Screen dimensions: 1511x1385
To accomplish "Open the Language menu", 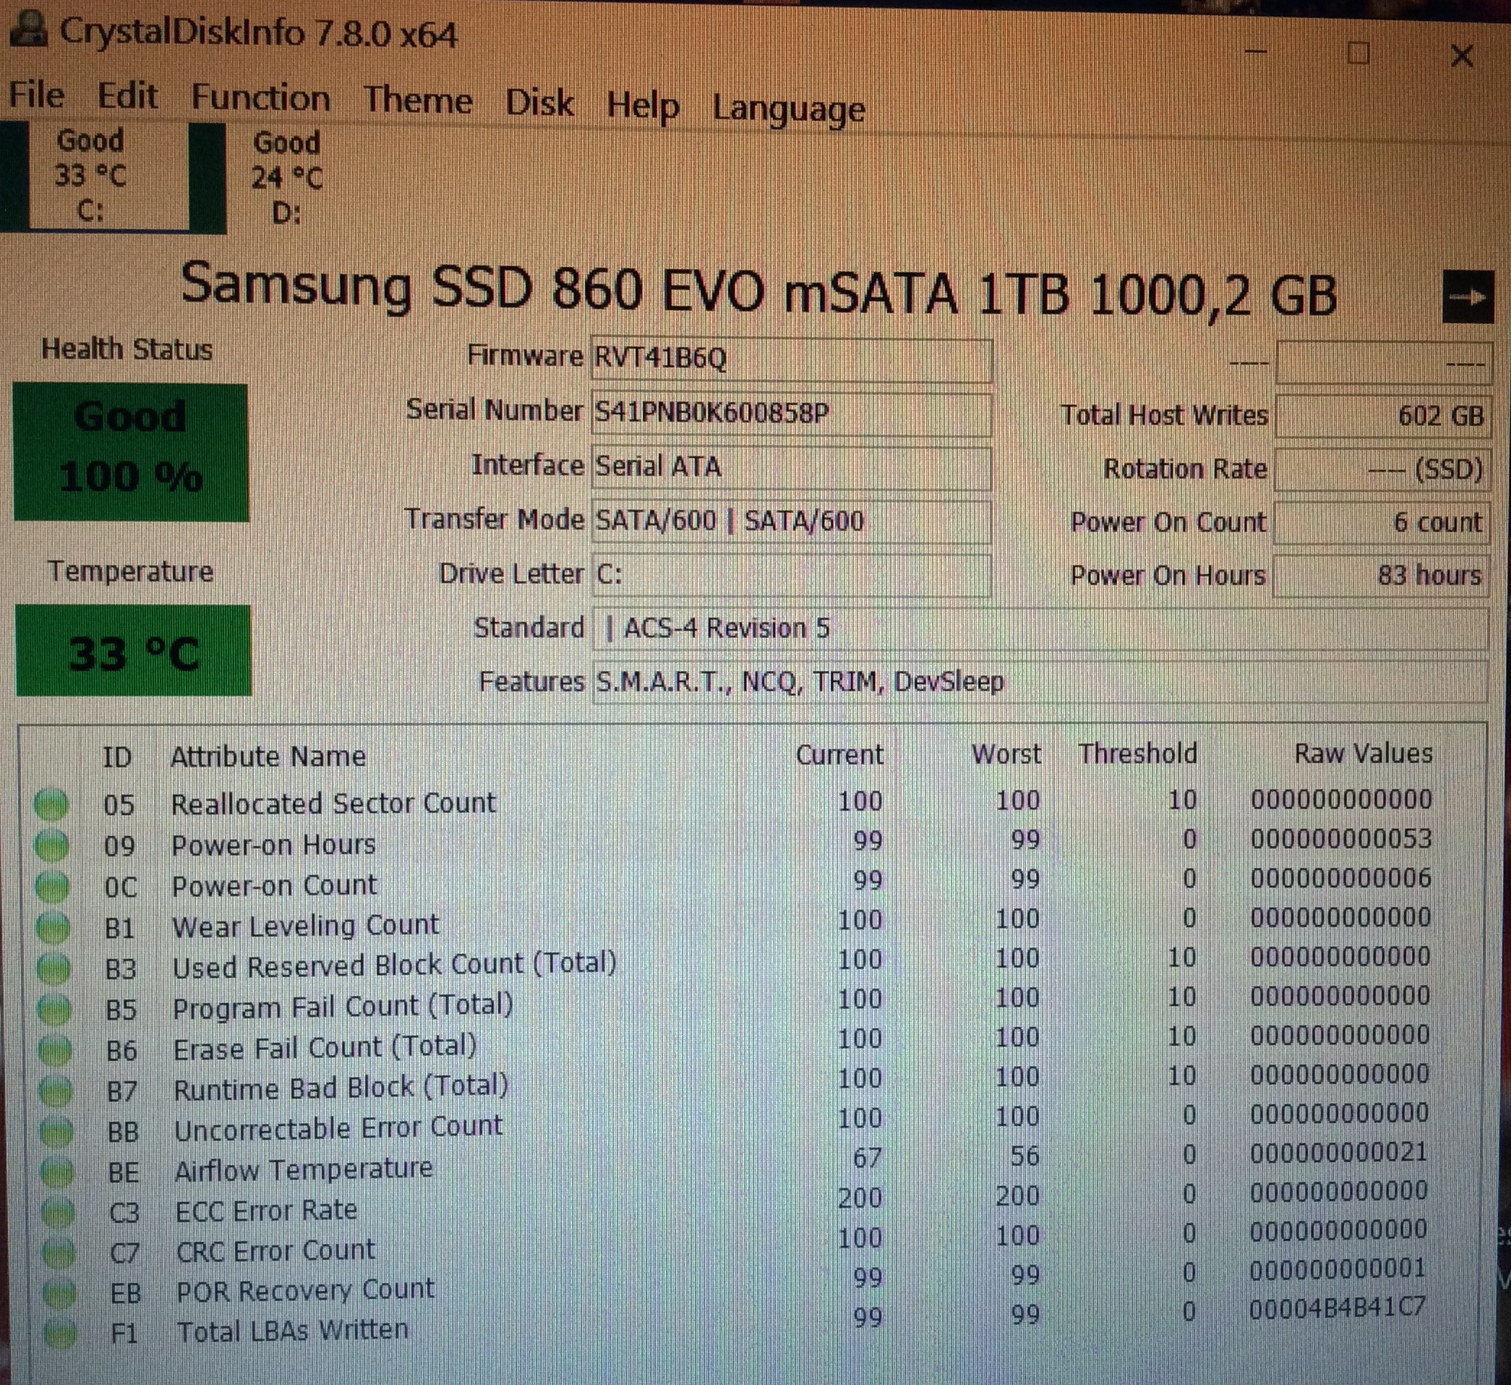I will [789, 108].
